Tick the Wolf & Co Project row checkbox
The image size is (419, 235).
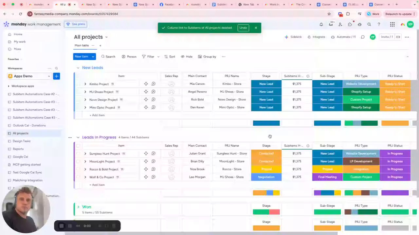click(x=78, y=177)
